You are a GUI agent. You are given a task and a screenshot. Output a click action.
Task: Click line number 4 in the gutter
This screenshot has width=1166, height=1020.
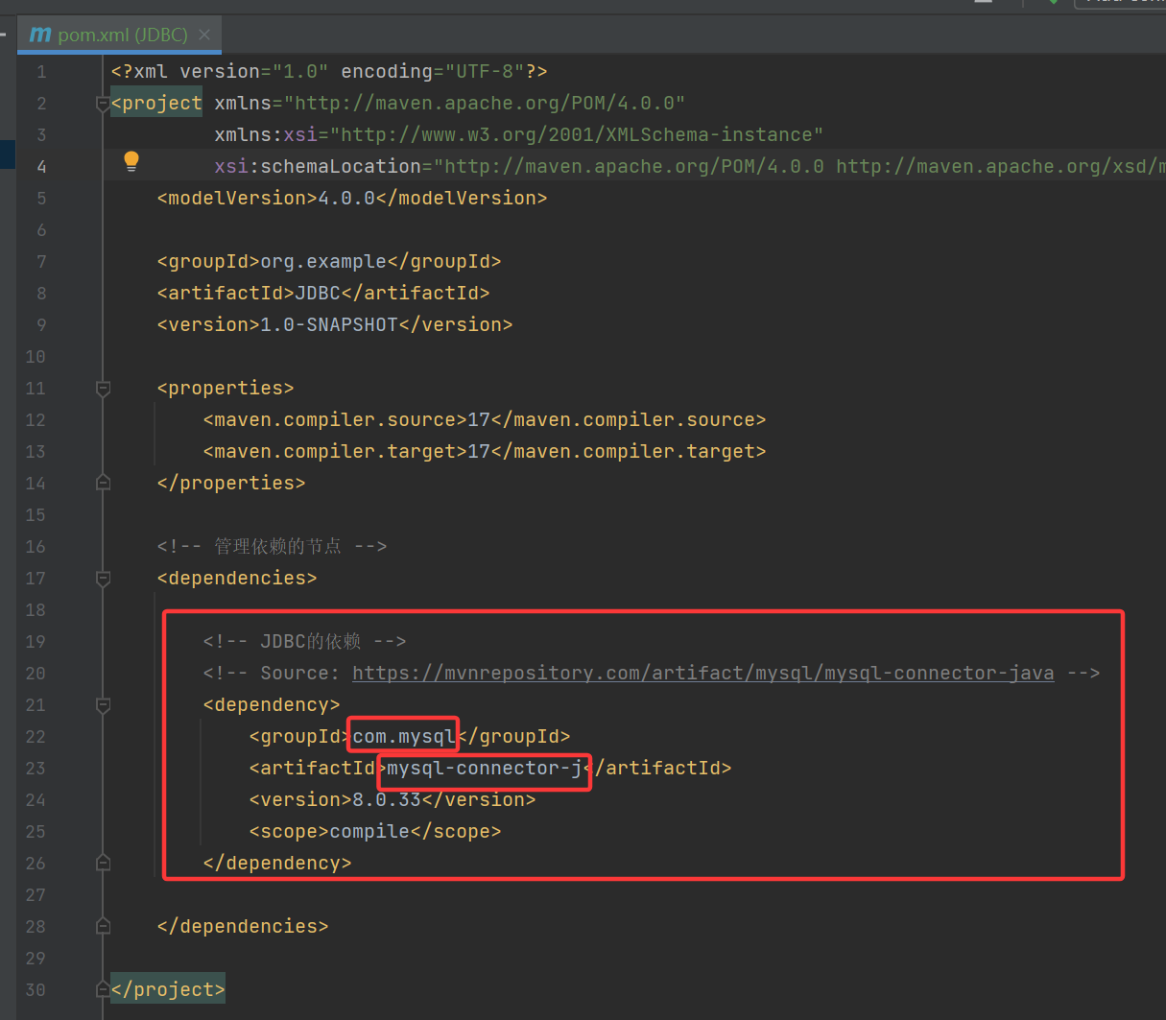41,166
